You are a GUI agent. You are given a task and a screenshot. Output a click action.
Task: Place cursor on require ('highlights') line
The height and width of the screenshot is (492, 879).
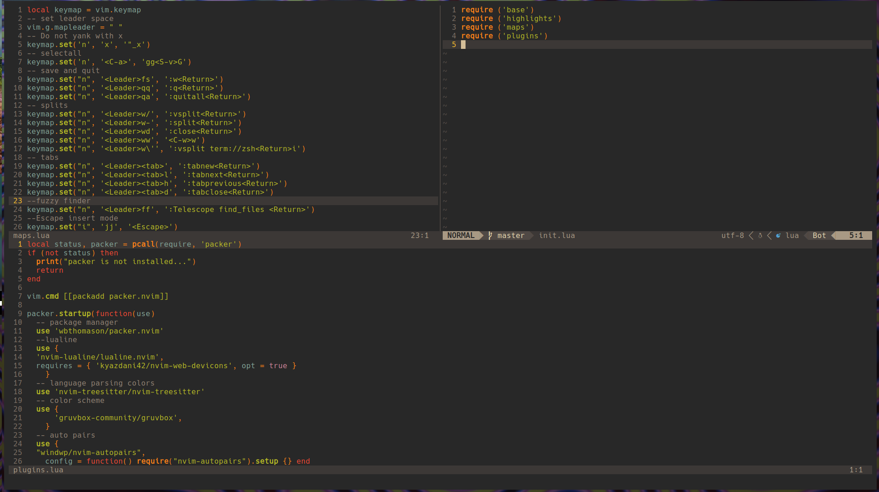511,19
